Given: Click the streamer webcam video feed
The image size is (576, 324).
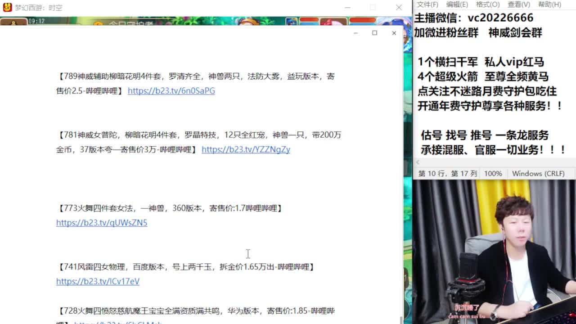Looking at the screenshot, I should point(494,252).
